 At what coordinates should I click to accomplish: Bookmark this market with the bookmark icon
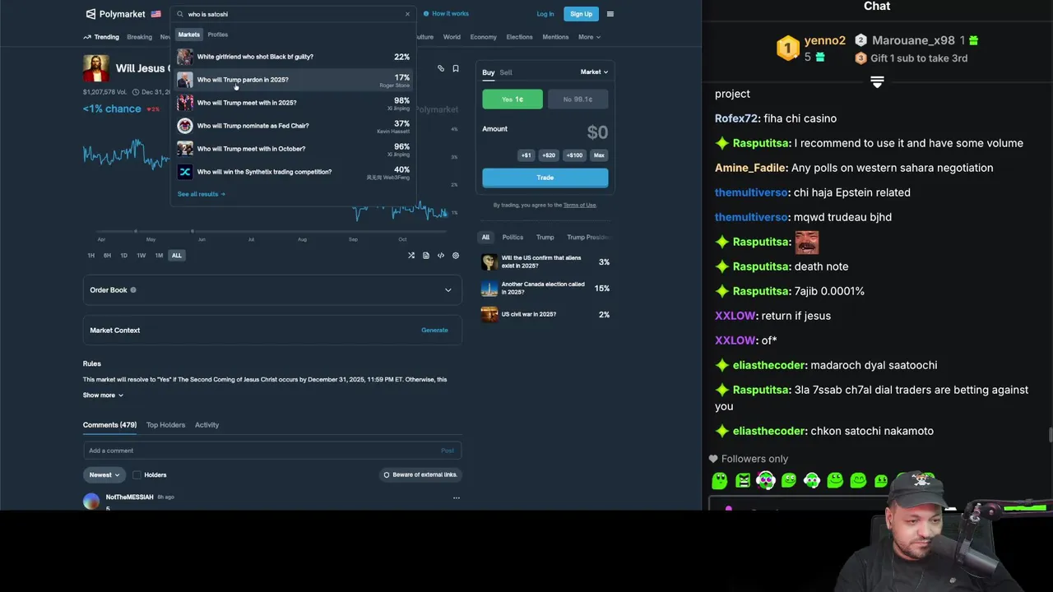pos(456,68)
